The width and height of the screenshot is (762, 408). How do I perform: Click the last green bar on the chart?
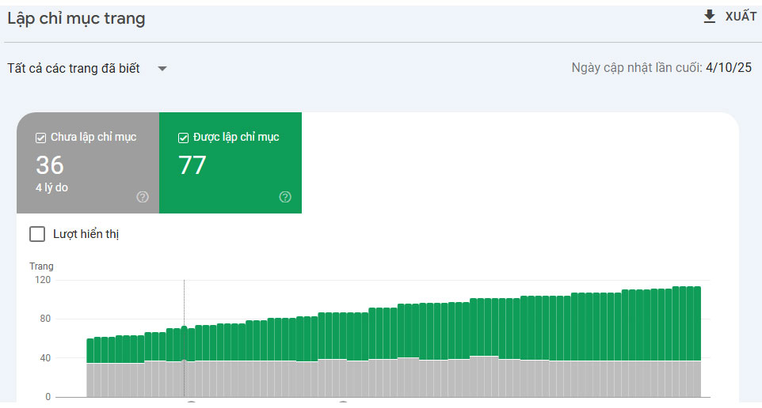697,324
